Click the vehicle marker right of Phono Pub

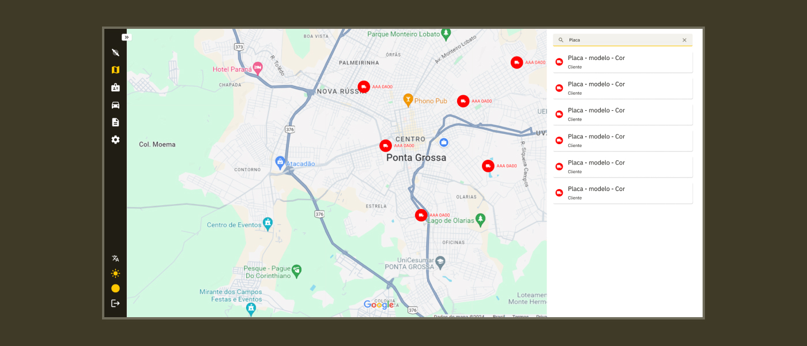(463, 101)
